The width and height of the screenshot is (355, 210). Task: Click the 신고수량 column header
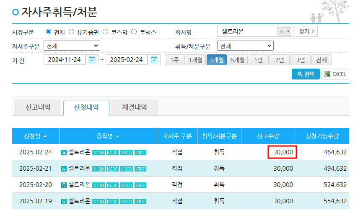268,136
